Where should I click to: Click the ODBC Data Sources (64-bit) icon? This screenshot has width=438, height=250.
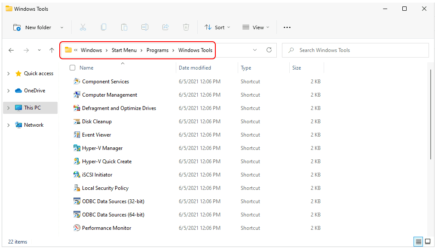pyautogui.click(x=77, y=215)
